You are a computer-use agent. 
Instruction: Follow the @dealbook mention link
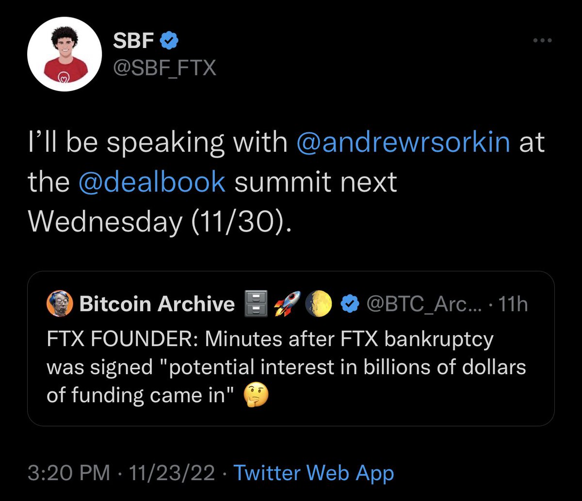[151, 182]
